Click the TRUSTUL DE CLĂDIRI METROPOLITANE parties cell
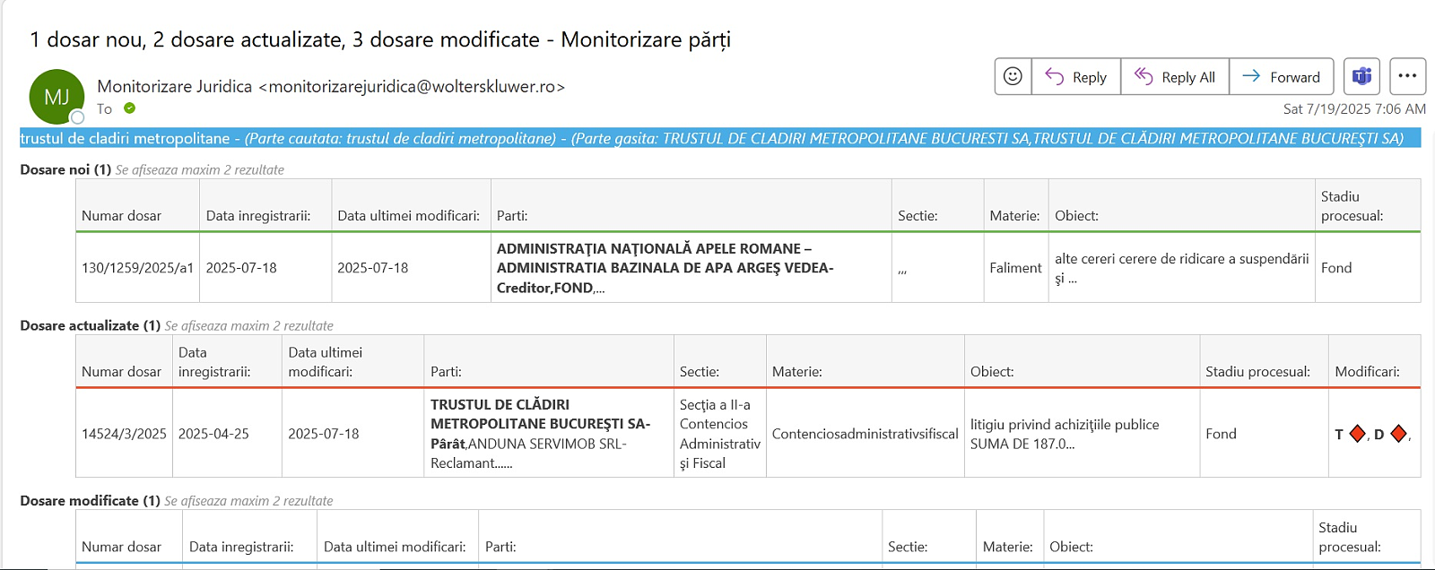 (548, 434)
